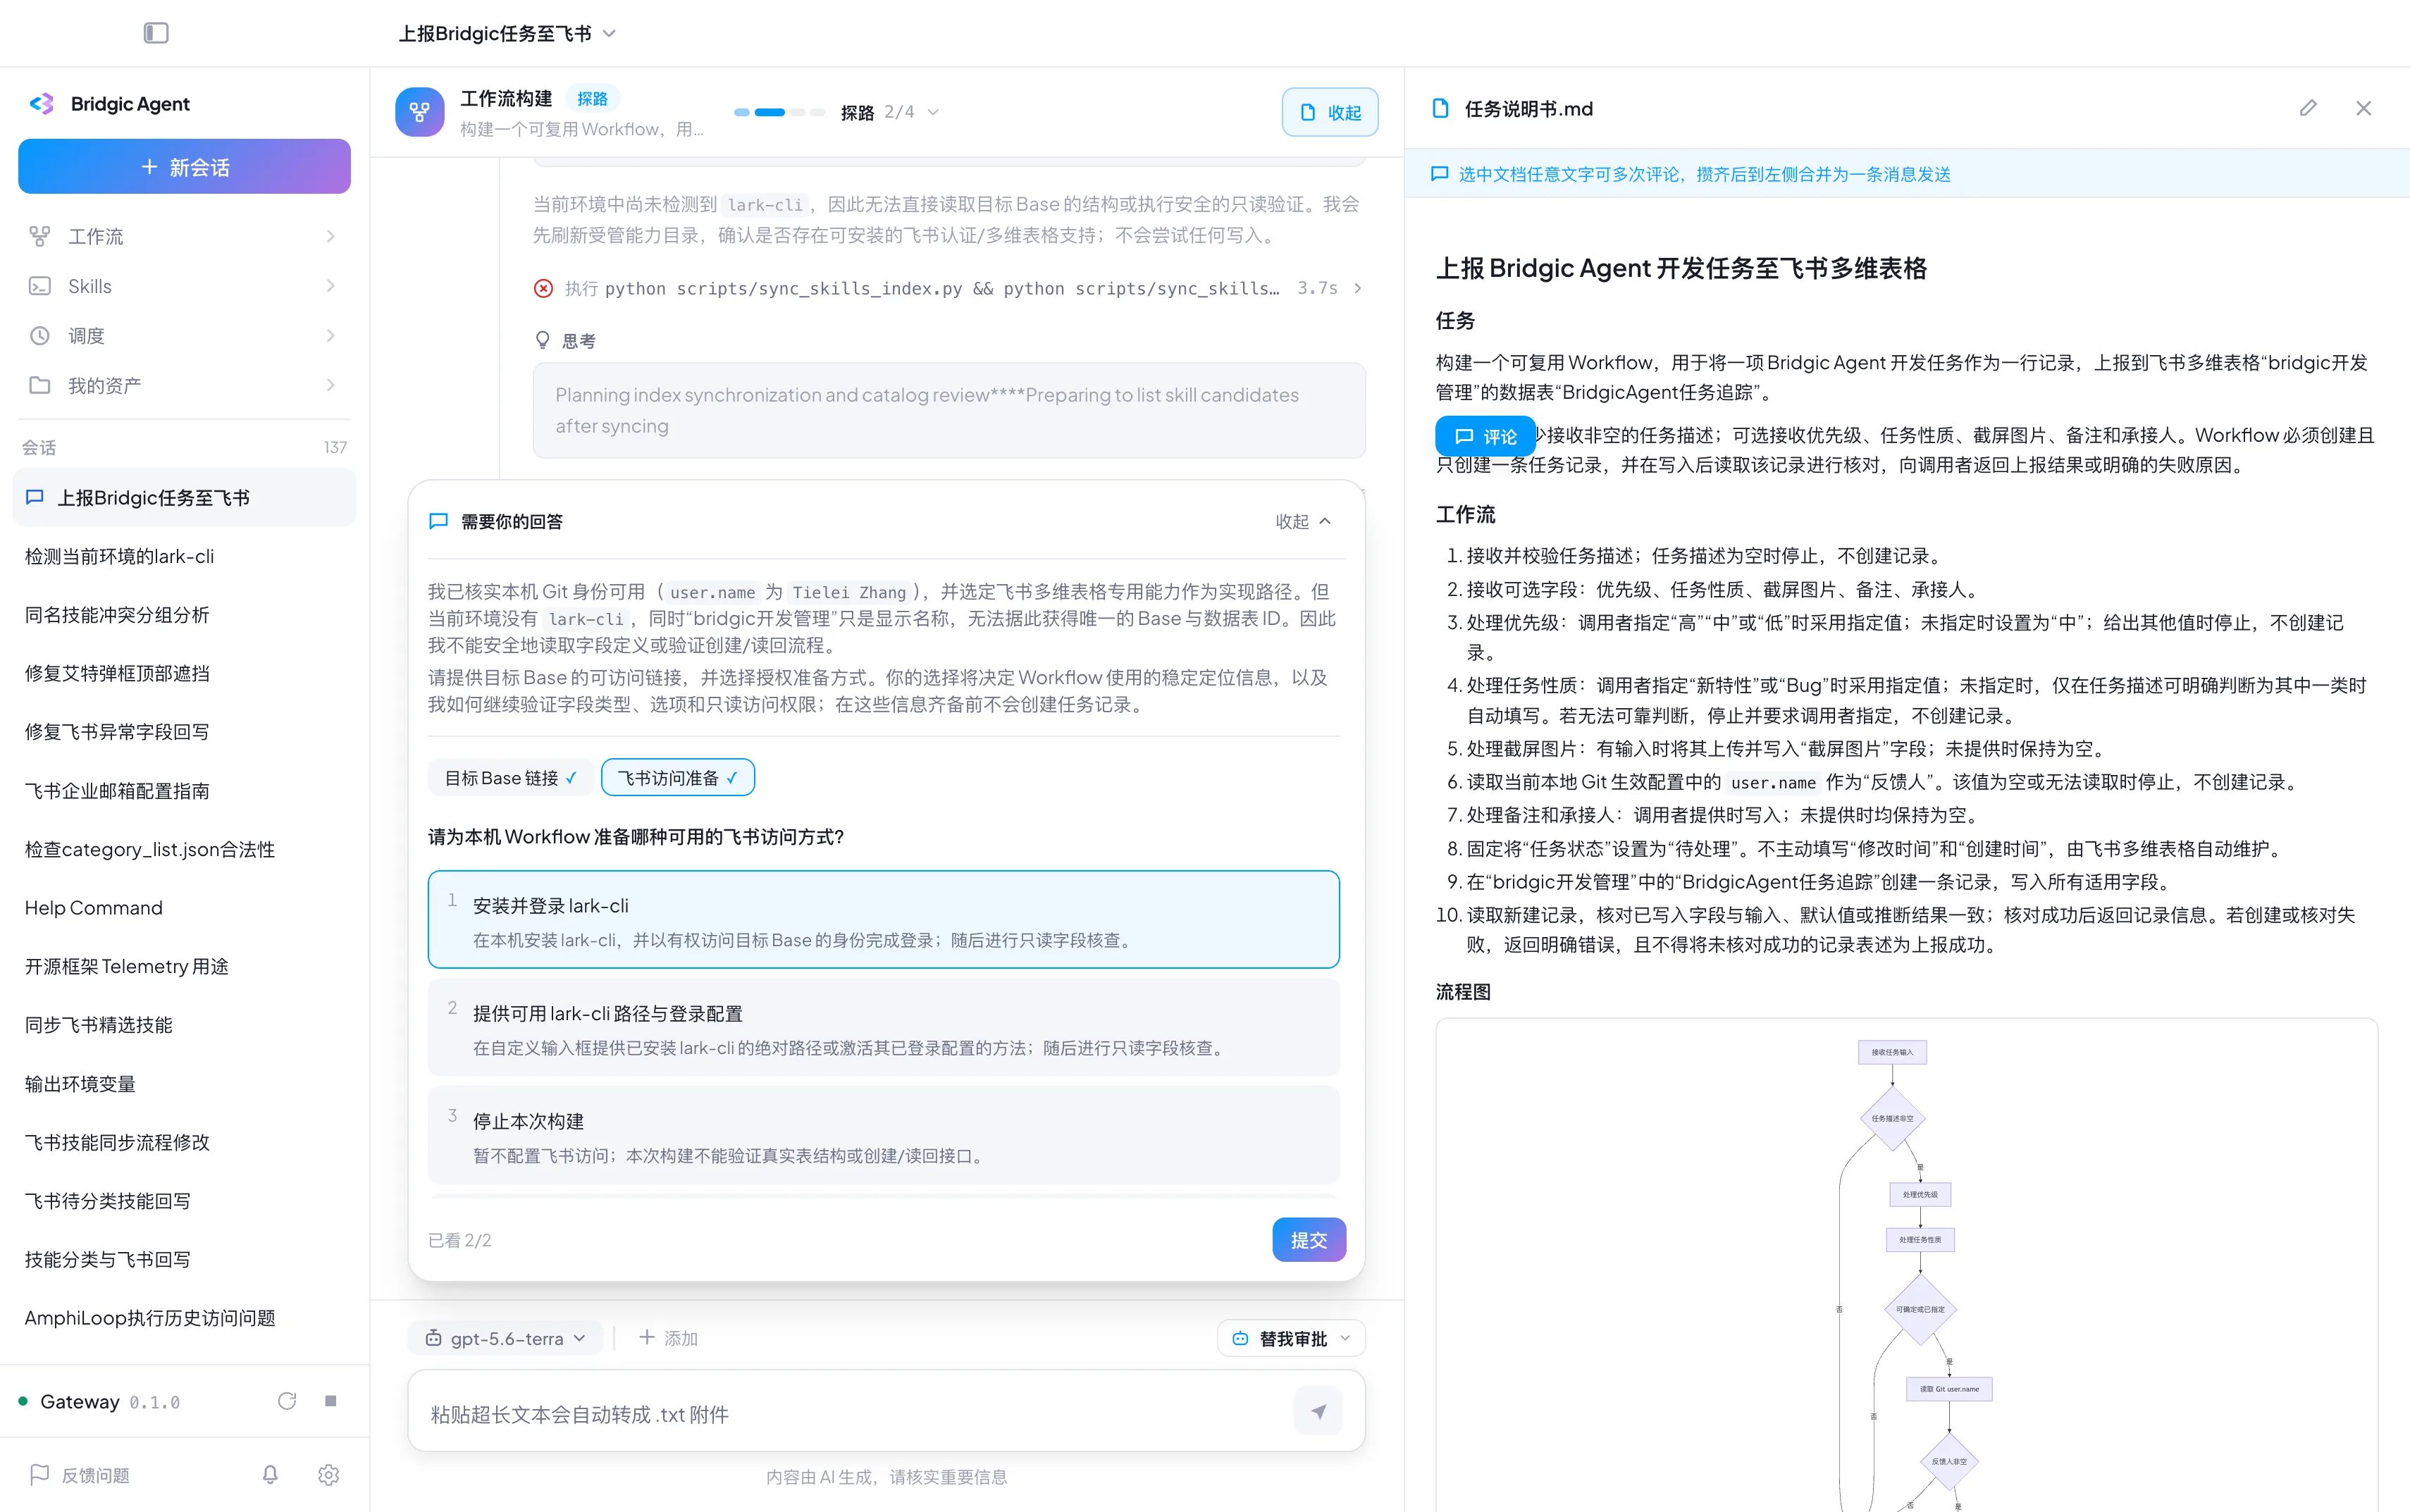The height and width of the screenshot is (1512, 2410).
Task: Select option 安装并登录 lark-cli
Action: pyautogui.click(x=884, y=920)
